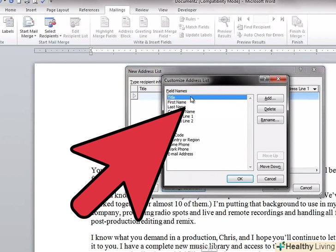This screenshot has width=336, height=252.
Task: Click the Update Labels command
Action: [196, 35]
